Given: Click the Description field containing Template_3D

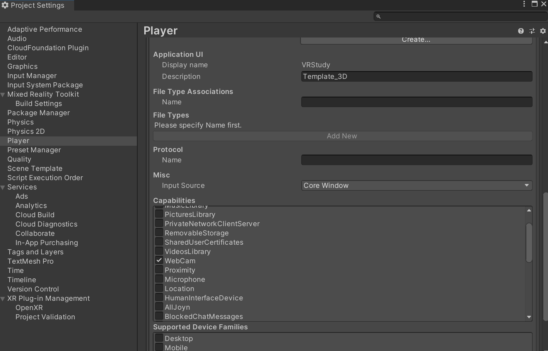Looking at the screenshot, I should tap(417, 77).
